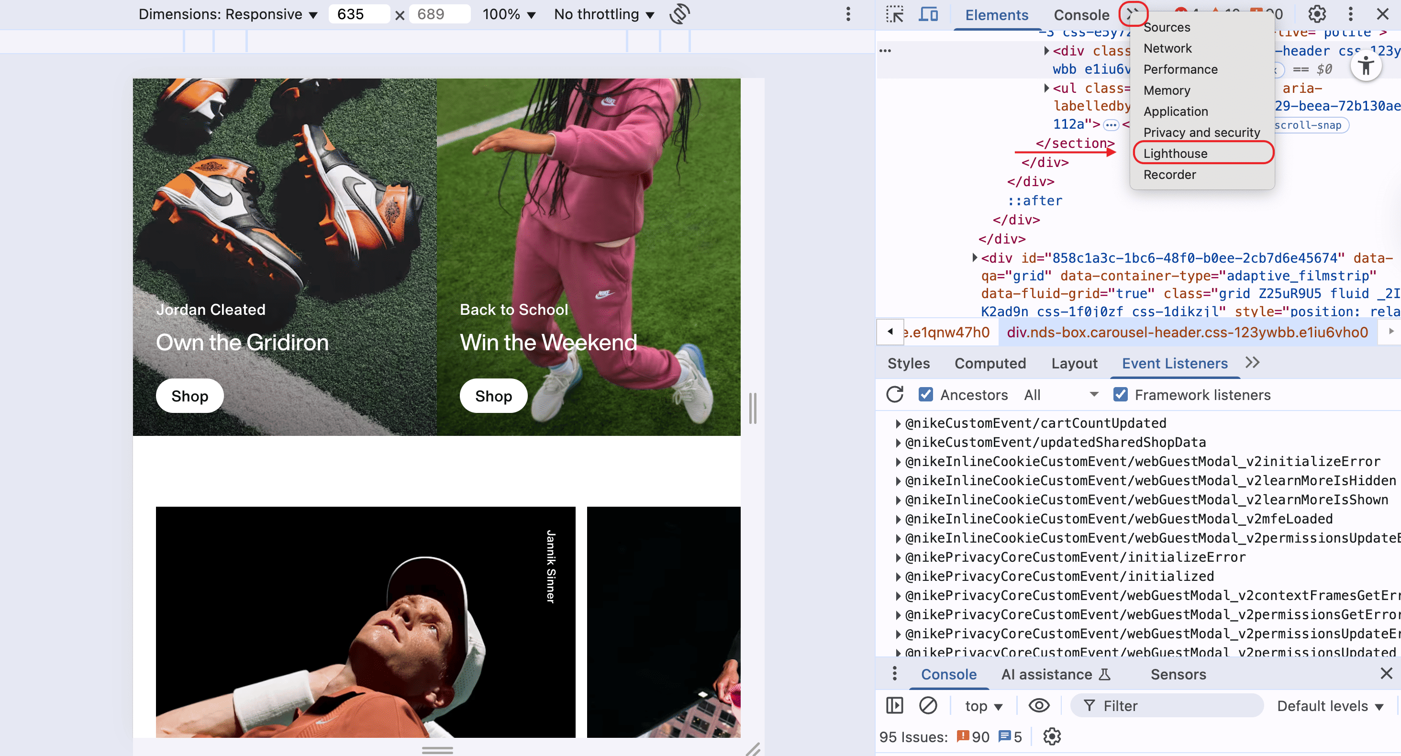Screen dimensions: 1401x756
Task: Click the 5 messages info badge
Action: click(1011, 736)
